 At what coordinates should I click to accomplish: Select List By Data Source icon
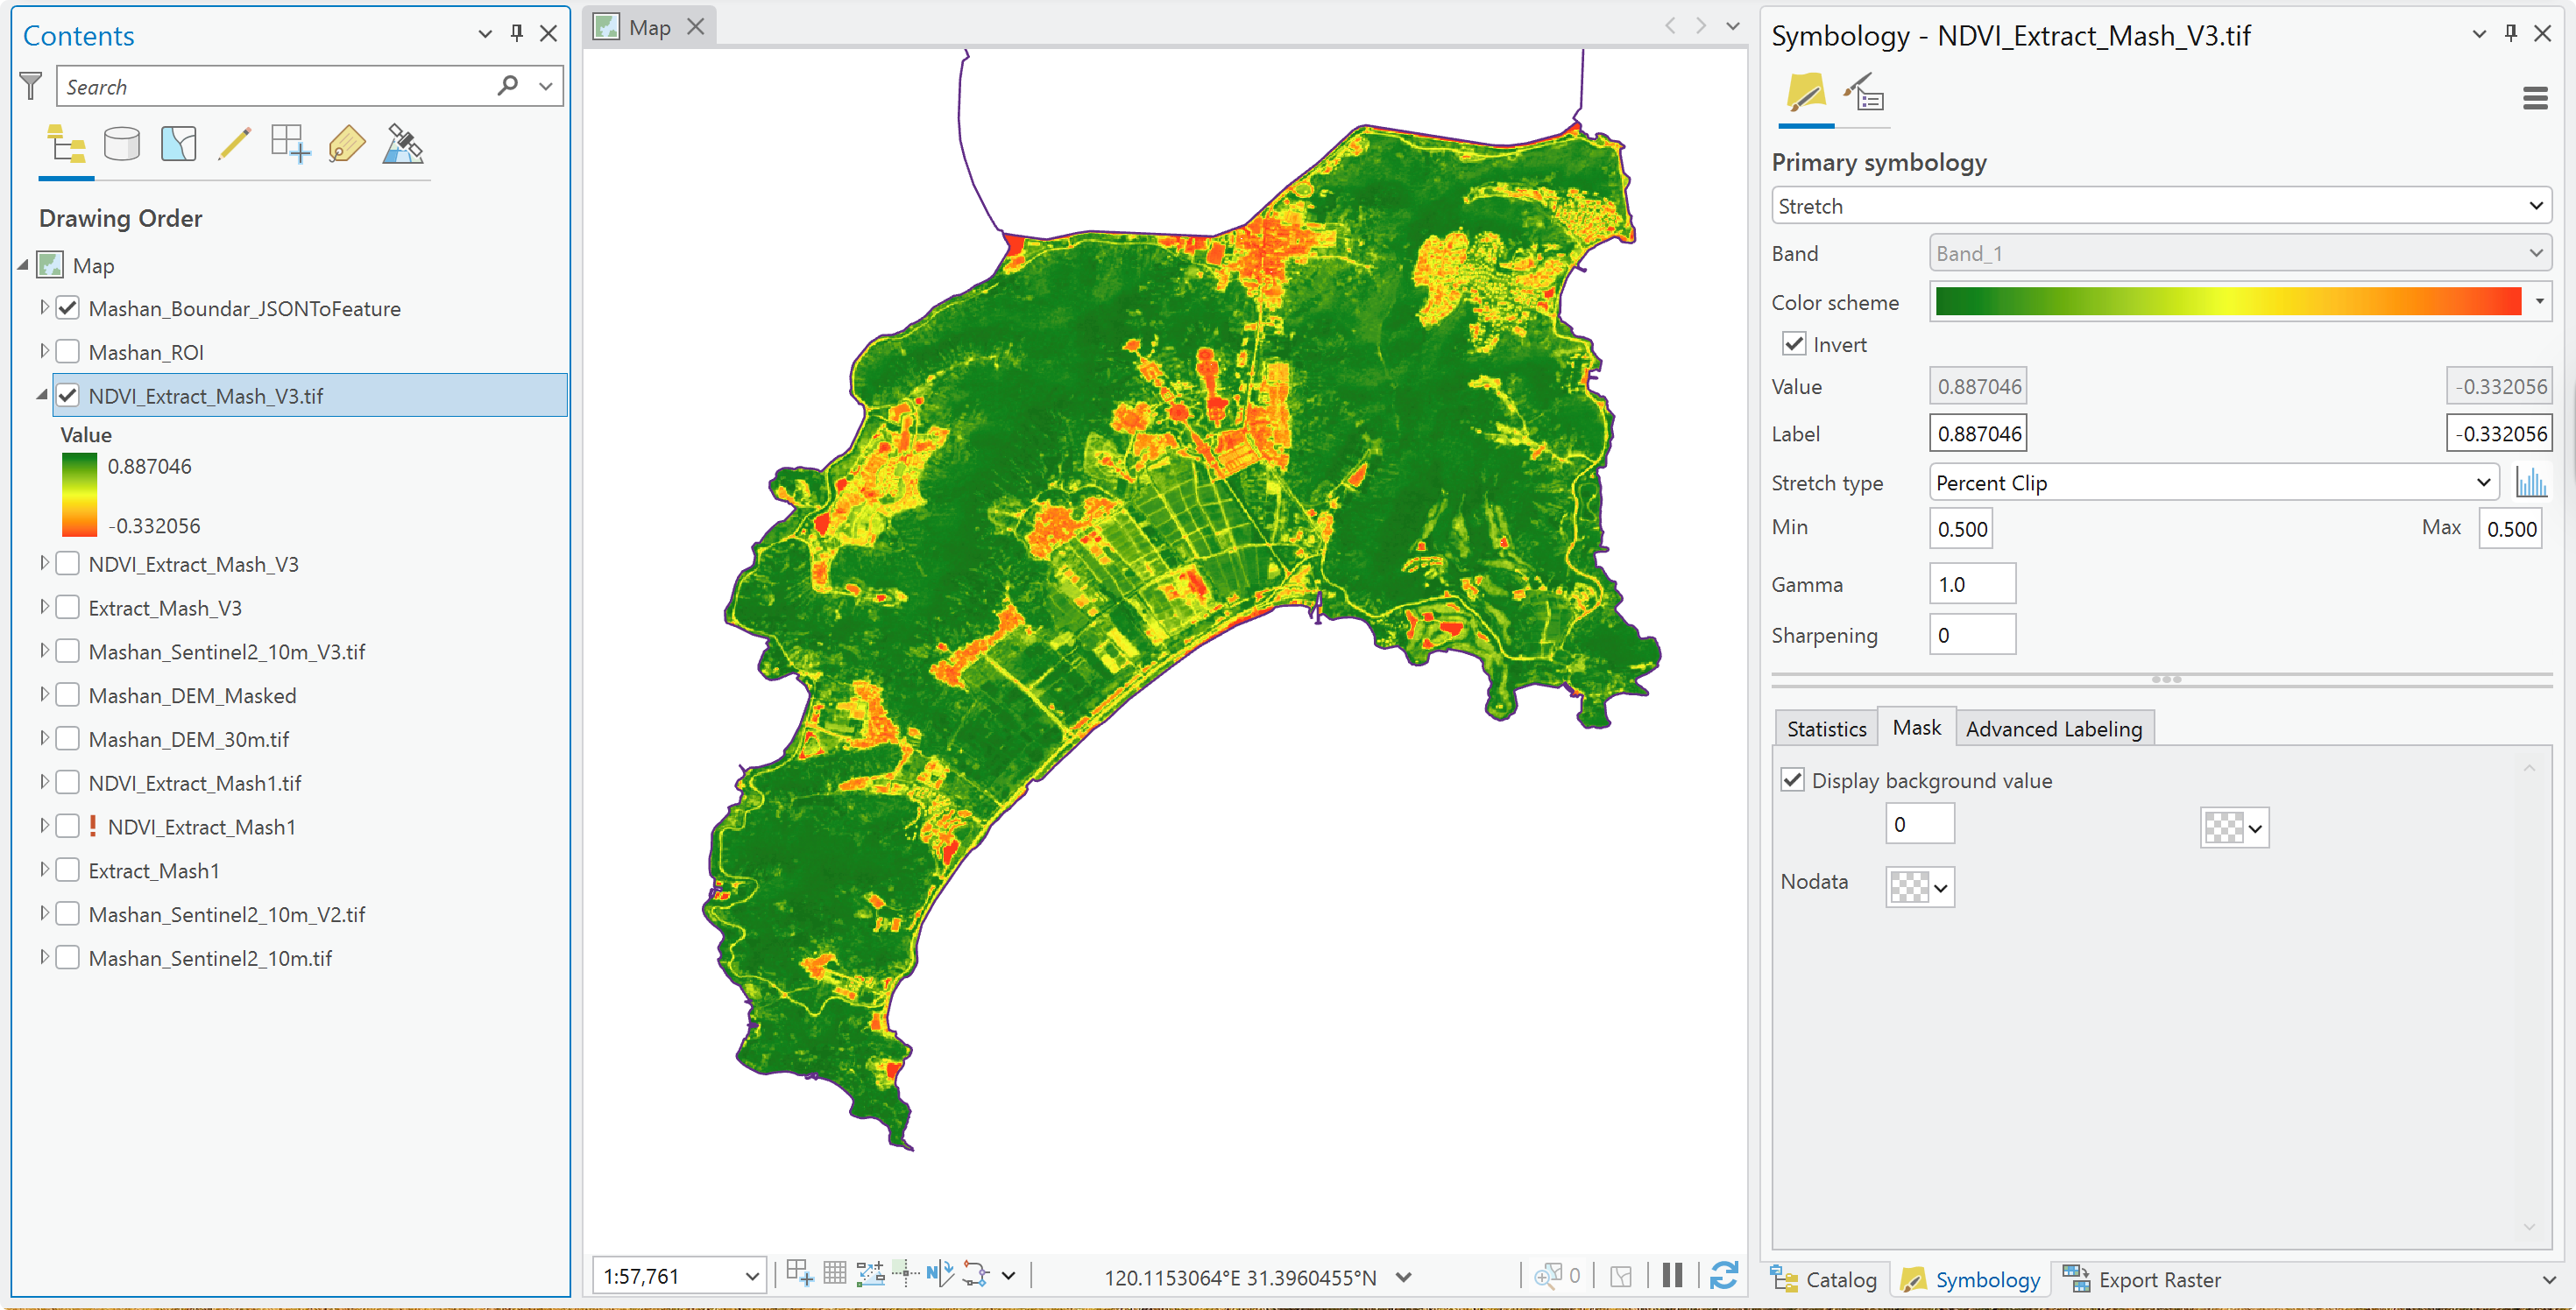pyautogui.click(x=122, y=144)
